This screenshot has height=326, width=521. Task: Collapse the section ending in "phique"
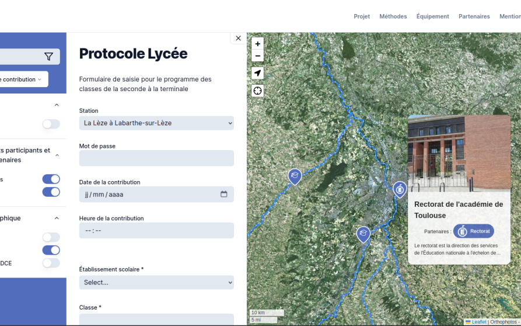[x=57, y=219]
